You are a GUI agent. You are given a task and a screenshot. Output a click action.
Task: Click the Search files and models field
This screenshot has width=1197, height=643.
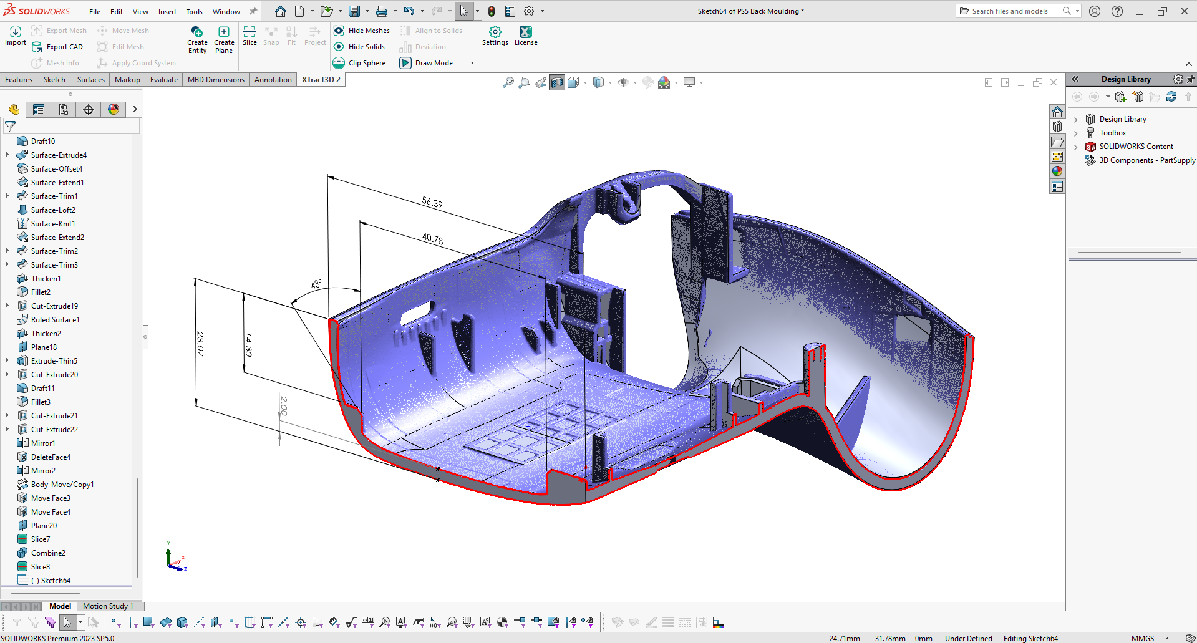1010,11
